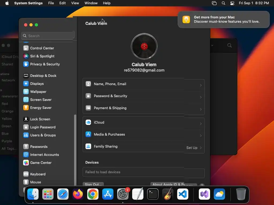Open the View menu
Screen dimensions: 274x205
(75, 3)
